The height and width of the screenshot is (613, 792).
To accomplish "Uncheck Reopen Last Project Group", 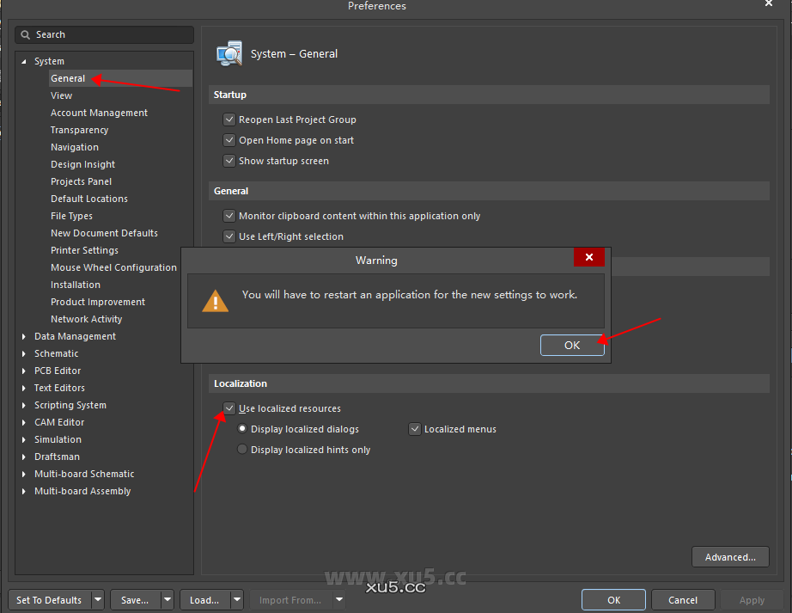I will coord(229,120).
